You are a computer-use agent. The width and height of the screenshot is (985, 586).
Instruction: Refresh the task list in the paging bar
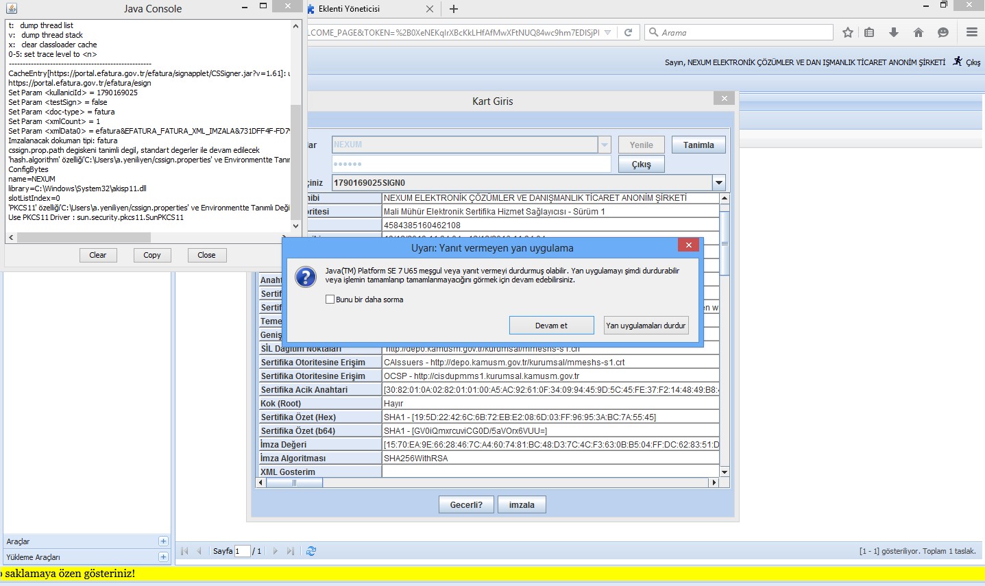point(311,551)
